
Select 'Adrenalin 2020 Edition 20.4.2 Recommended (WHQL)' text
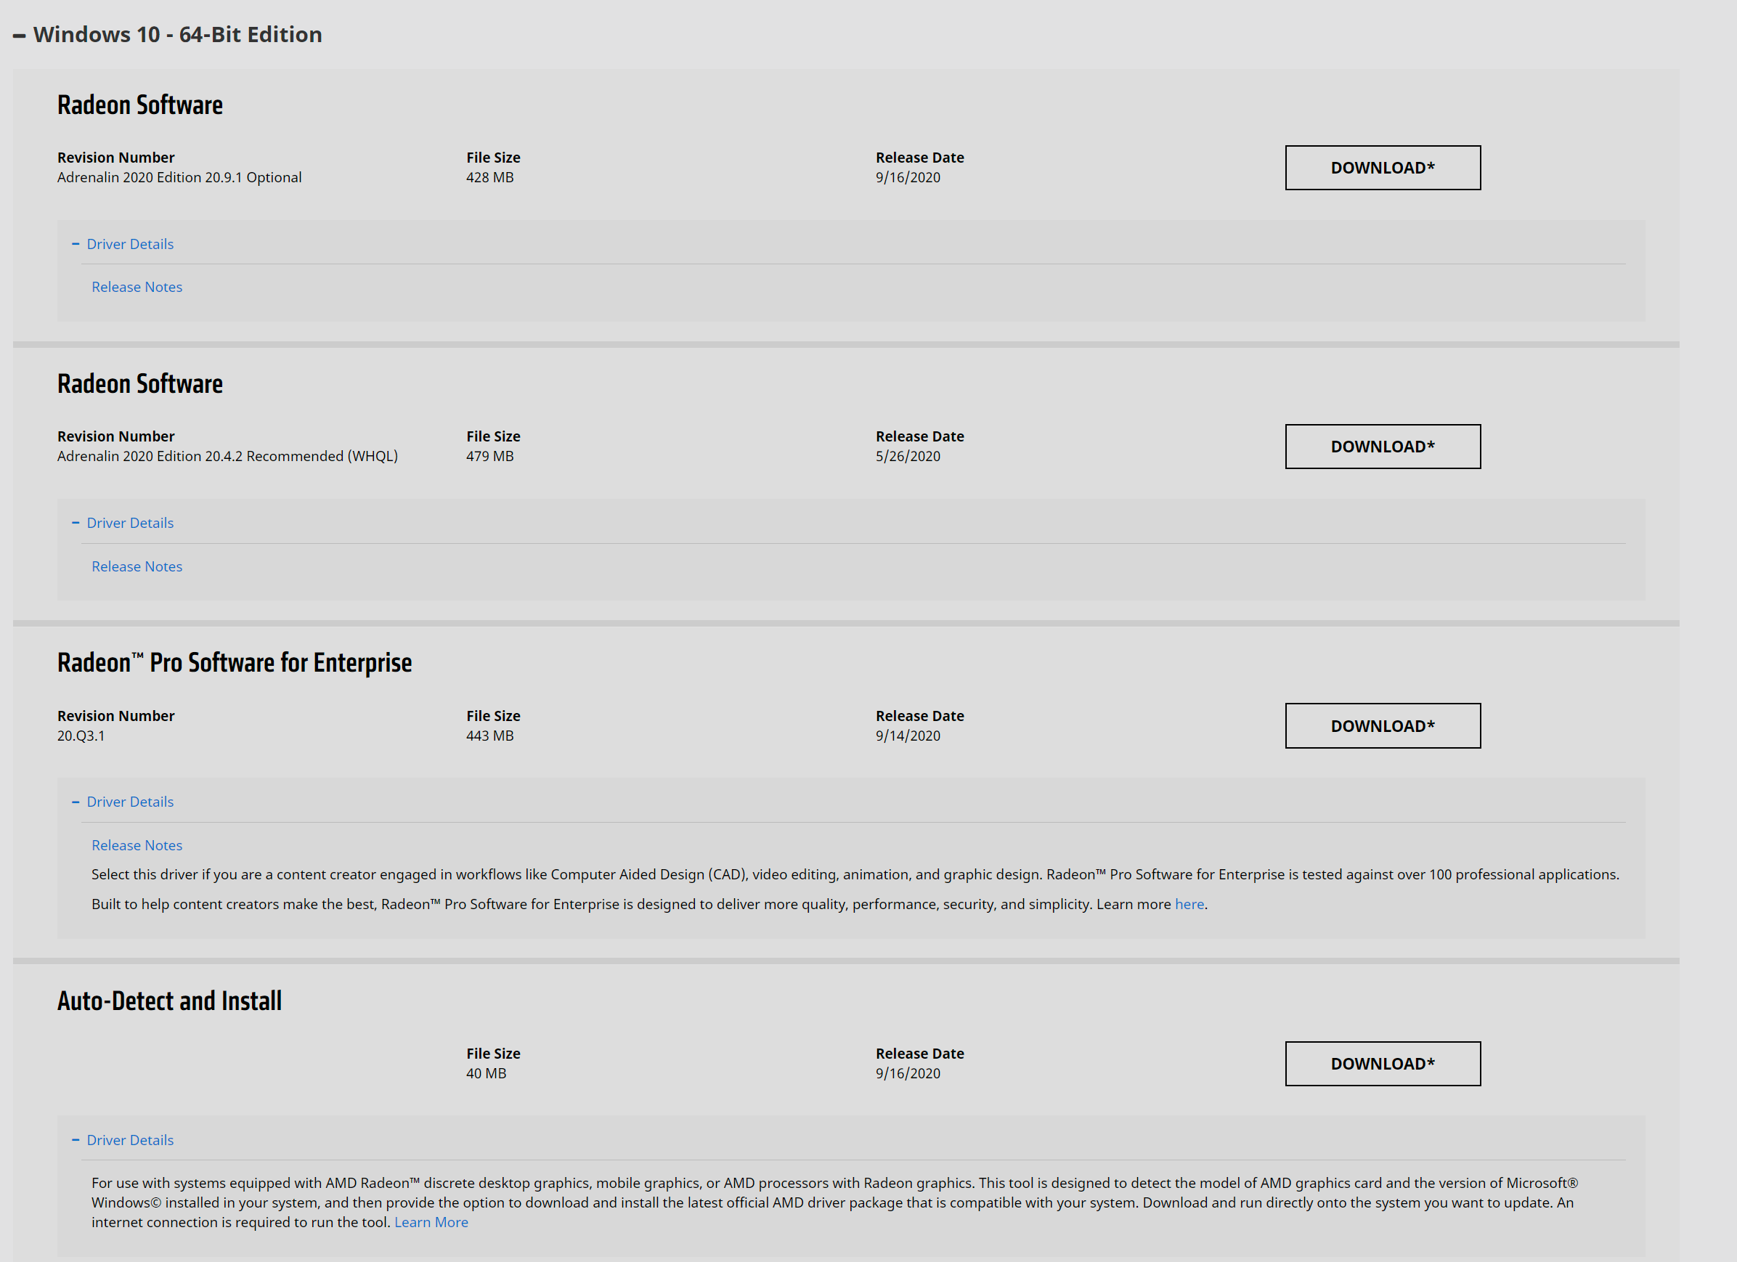click(x=227, y=457)
